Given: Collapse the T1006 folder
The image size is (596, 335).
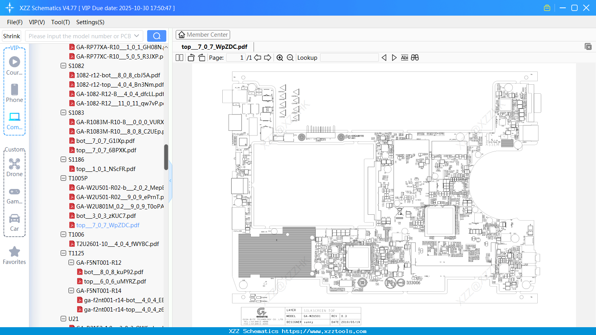Looking at the screenshot, I should 63,234.
